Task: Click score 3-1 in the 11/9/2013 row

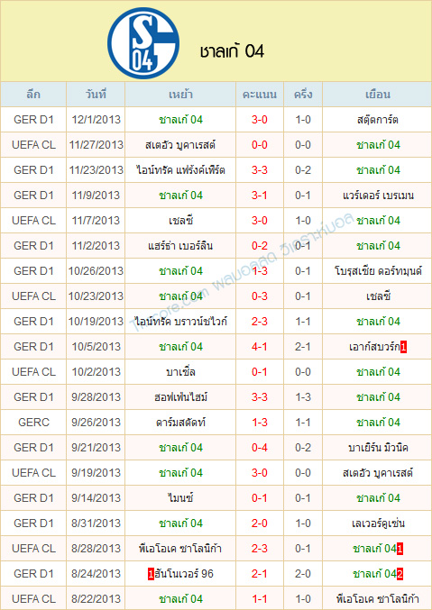Action: pyautogui.click(x=260, y=196)
